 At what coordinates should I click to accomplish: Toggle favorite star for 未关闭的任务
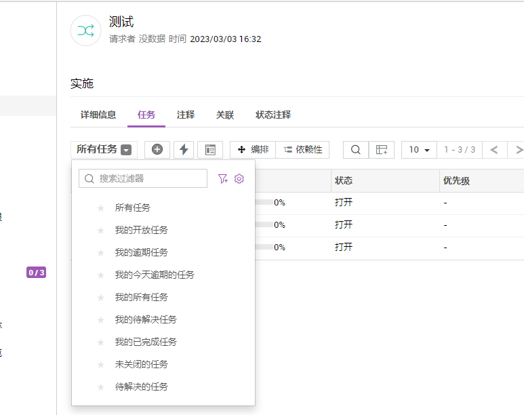(x=101, y=365)
